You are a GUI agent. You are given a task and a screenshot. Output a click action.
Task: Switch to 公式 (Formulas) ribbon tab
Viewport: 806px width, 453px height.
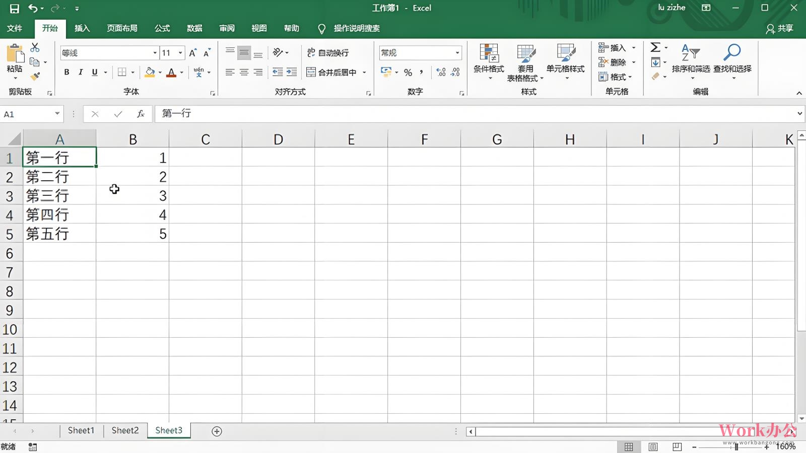point(162,28)
